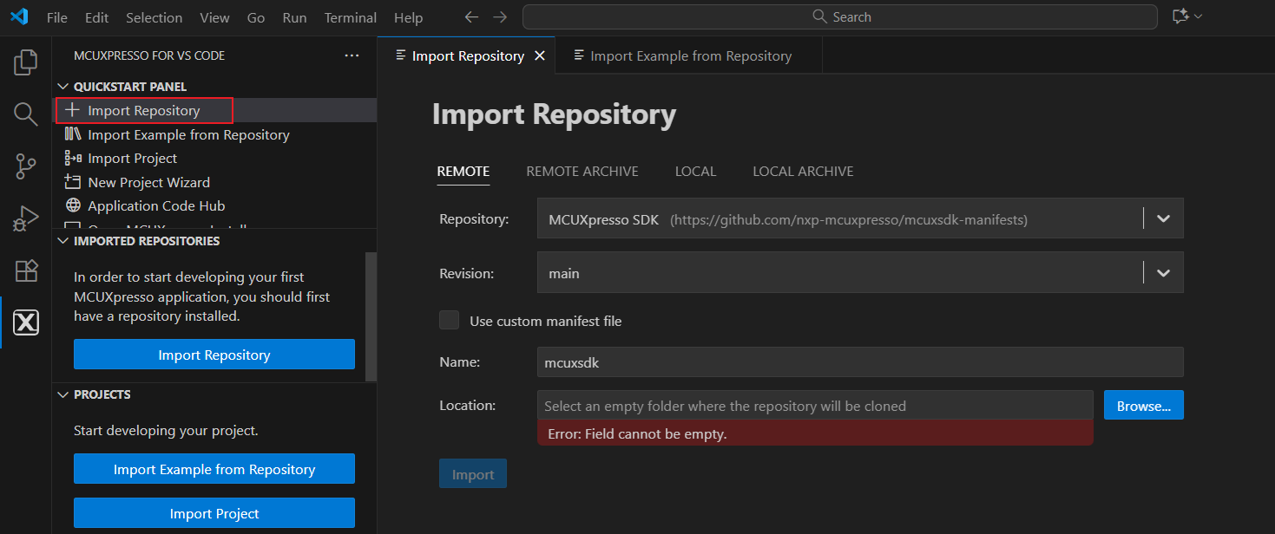Viewport: 1275px width, 534px height.
Task: Open the Search view in activity bar
Action: click(x=26, y=114)
